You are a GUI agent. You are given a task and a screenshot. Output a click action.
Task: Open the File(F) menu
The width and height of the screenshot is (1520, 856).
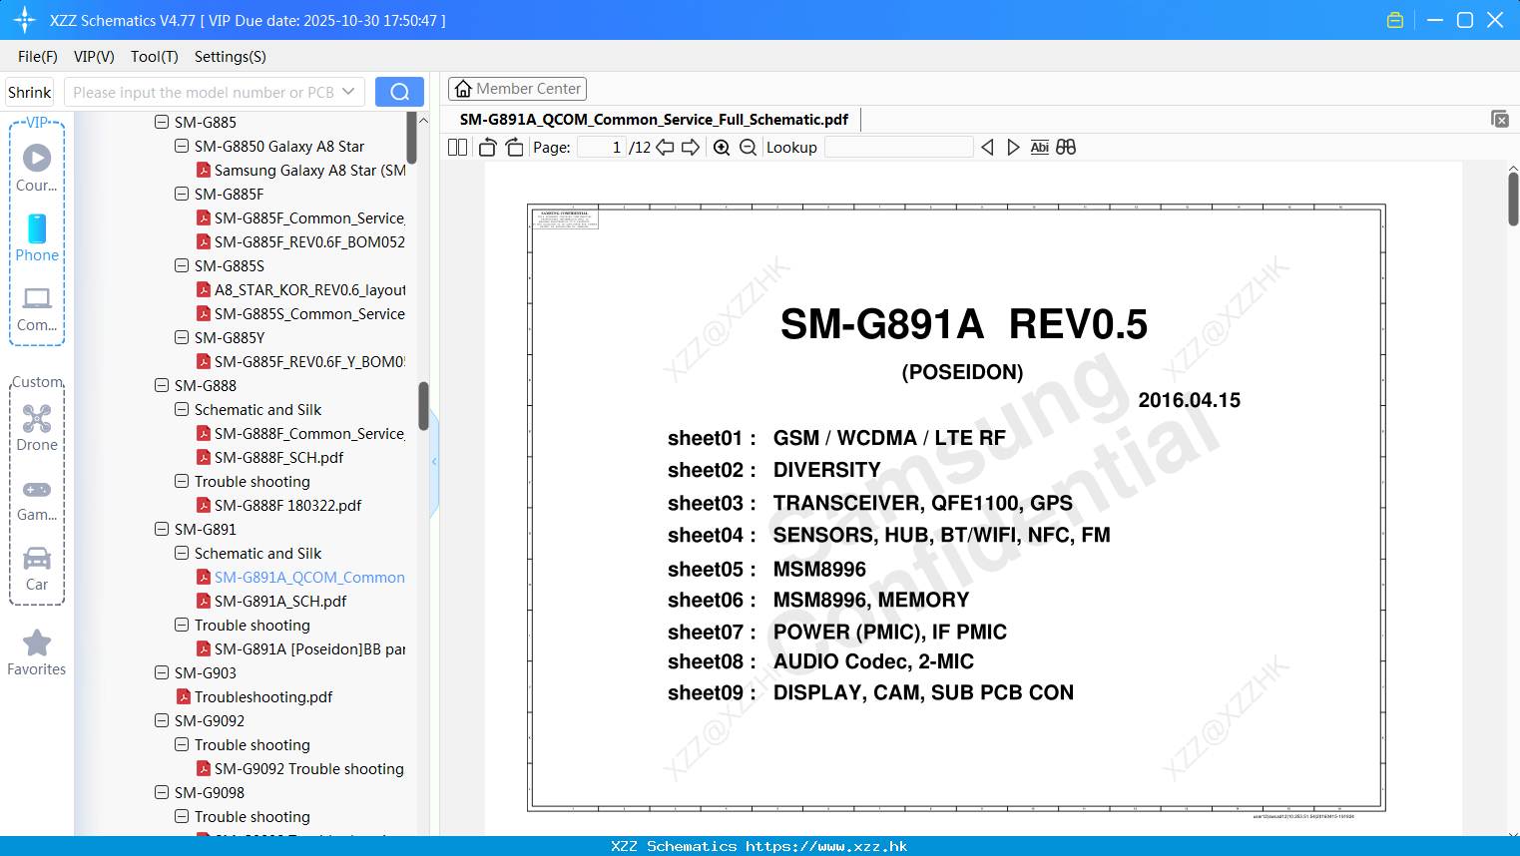coord(38,57)
